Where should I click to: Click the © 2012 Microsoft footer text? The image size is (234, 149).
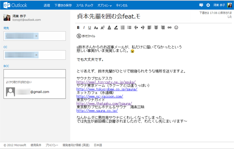point(15,145)
